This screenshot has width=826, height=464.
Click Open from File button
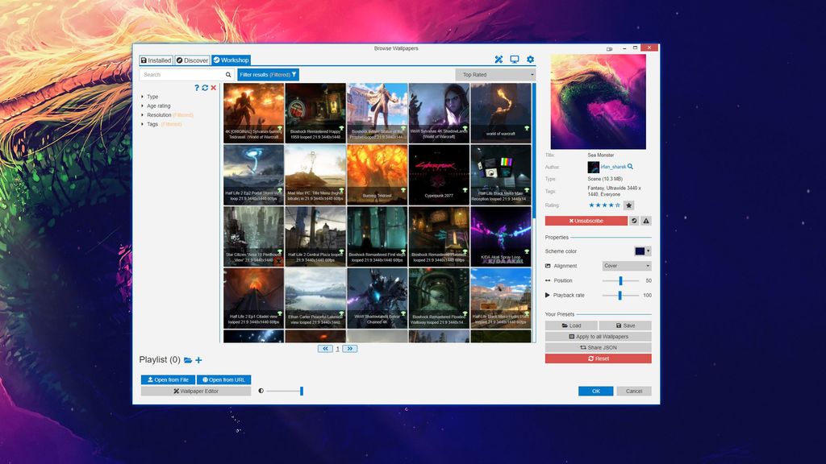pyautogui.click(x=168, y=380)
